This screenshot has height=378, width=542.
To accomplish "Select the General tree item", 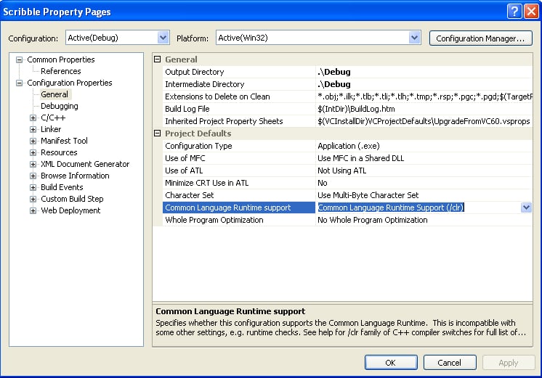I will [x=54, y=94].
